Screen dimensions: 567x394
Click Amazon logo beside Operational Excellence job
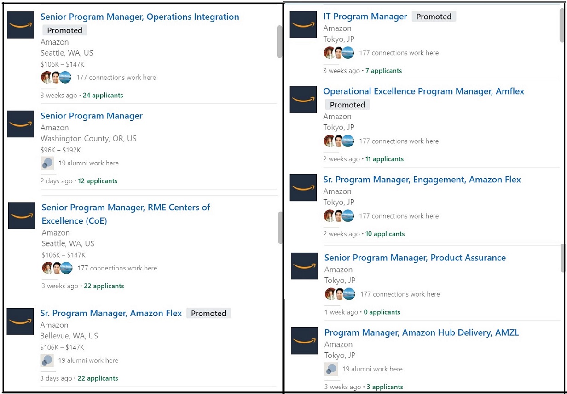pyautogui.click(x=303, y=99)
